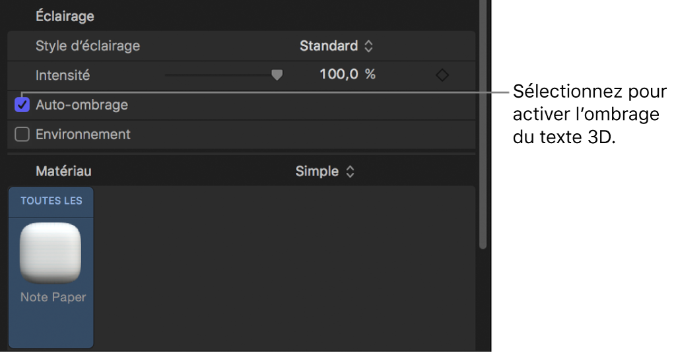Open the Matériau Simple dropdown
Image resolution: width=674 pixels, height=353 pixels.
point(325,172)
